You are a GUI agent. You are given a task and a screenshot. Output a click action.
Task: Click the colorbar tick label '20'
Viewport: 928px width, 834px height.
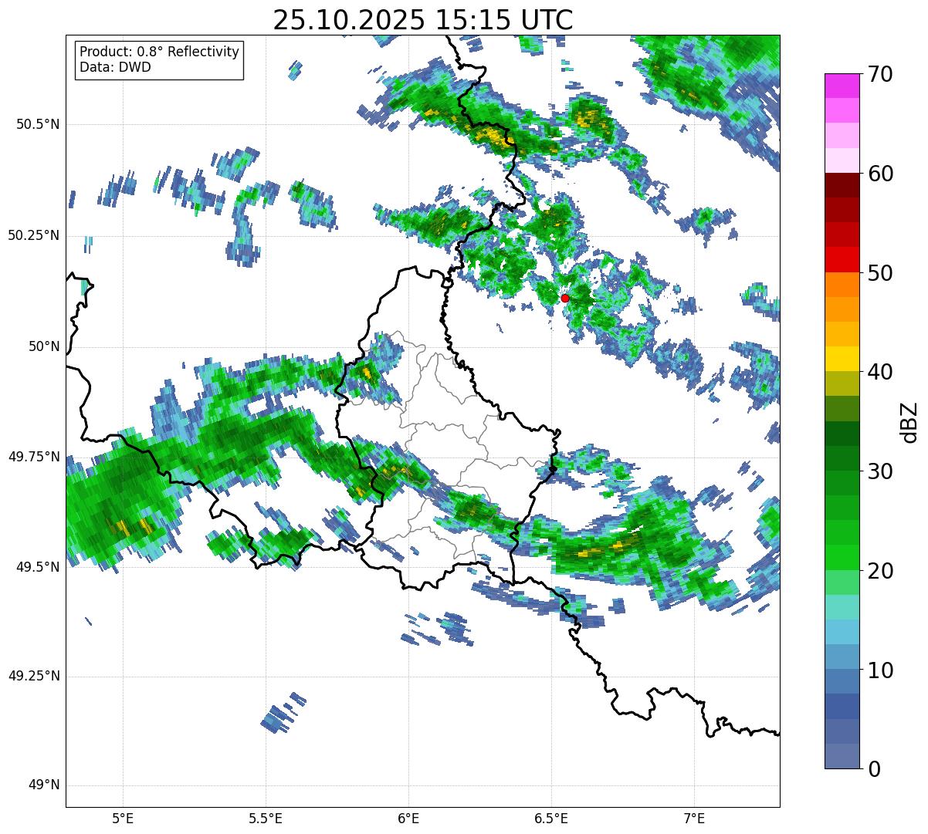[x=880, y=571]
